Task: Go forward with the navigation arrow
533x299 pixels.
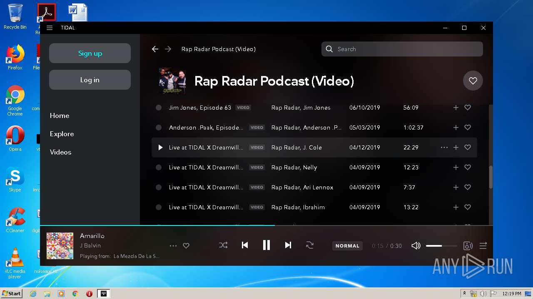Action: click(x=168, y=49)
